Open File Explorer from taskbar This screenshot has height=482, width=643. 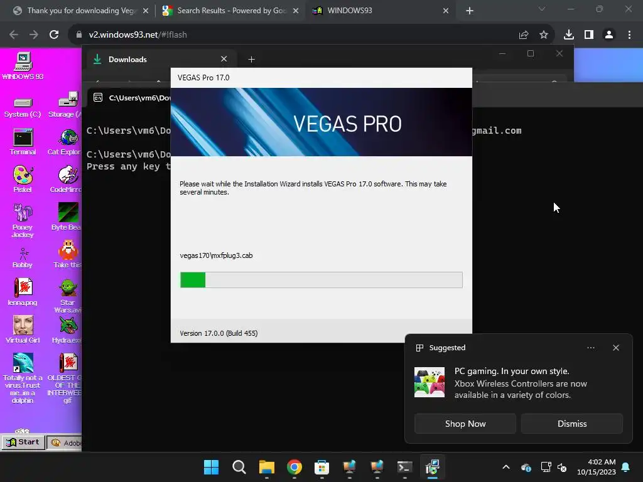(x=266, y=467)
